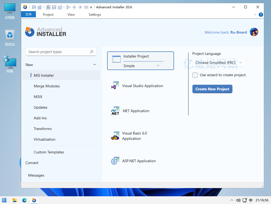Enable Use wizard to create project checkbox
Image resolution: width=271 pixels, height=204 pixels.
click(x=195, y=75)
